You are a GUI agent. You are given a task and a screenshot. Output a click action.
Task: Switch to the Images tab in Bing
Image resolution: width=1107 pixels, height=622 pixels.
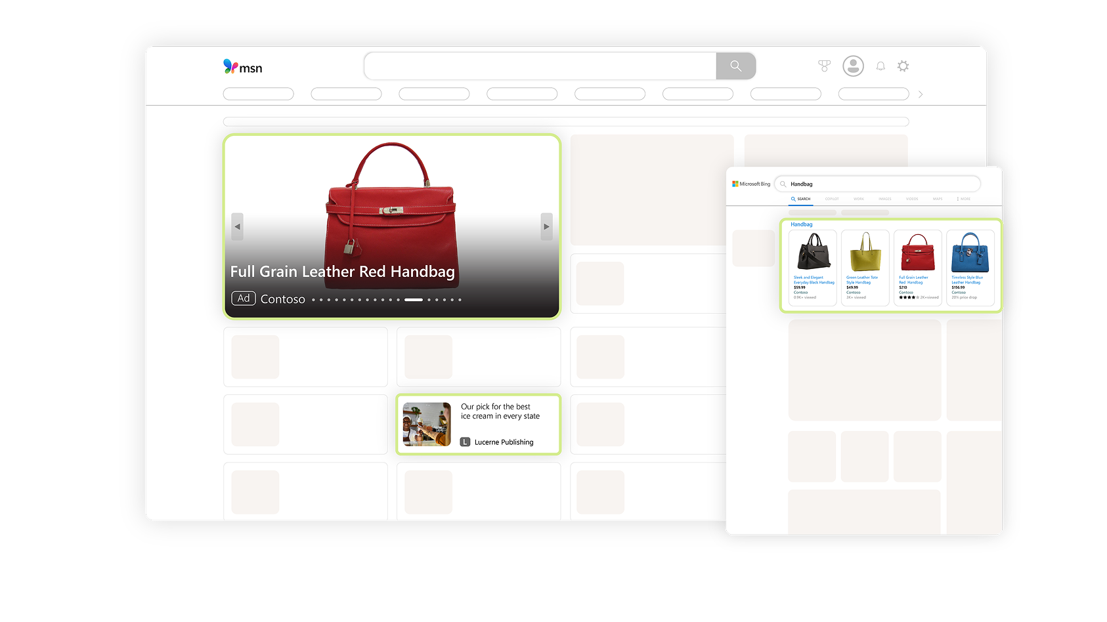[x=885, y=199]
